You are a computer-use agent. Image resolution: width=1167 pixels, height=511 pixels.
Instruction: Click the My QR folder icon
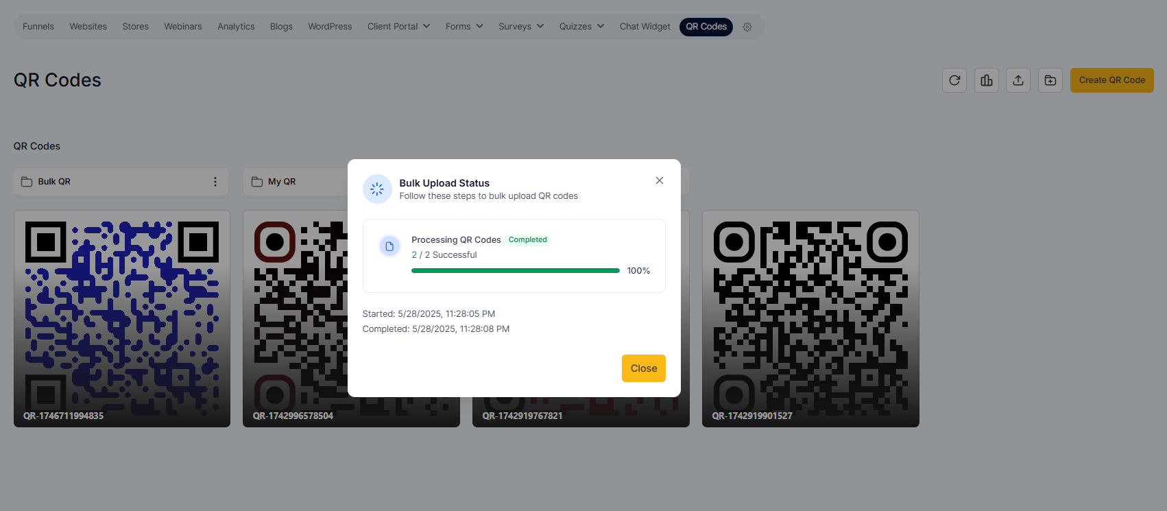[257, 182]
